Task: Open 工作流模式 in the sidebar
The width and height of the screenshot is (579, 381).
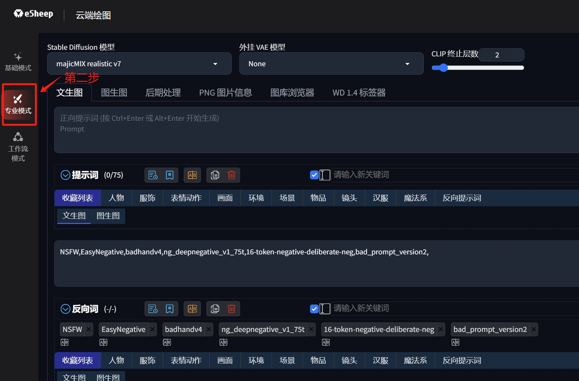Action: (18, 147)
